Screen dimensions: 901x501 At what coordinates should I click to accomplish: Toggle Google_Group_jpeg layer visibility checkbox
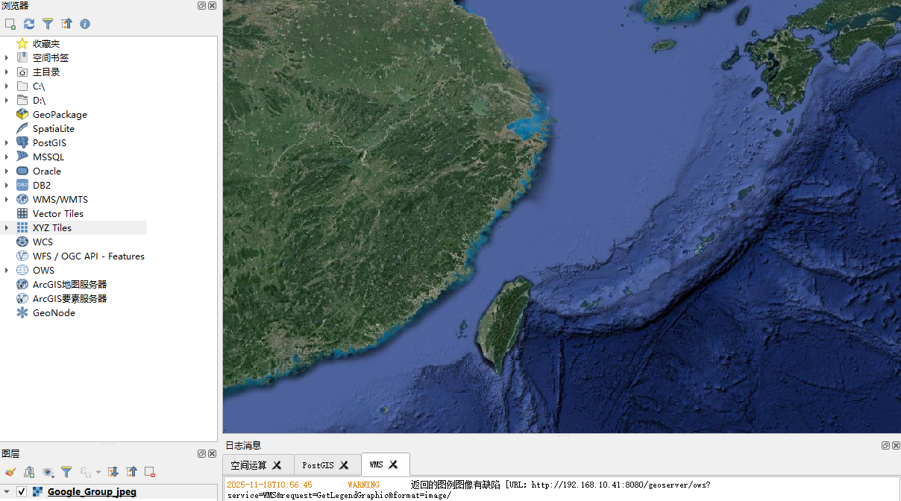pos(22,492)
